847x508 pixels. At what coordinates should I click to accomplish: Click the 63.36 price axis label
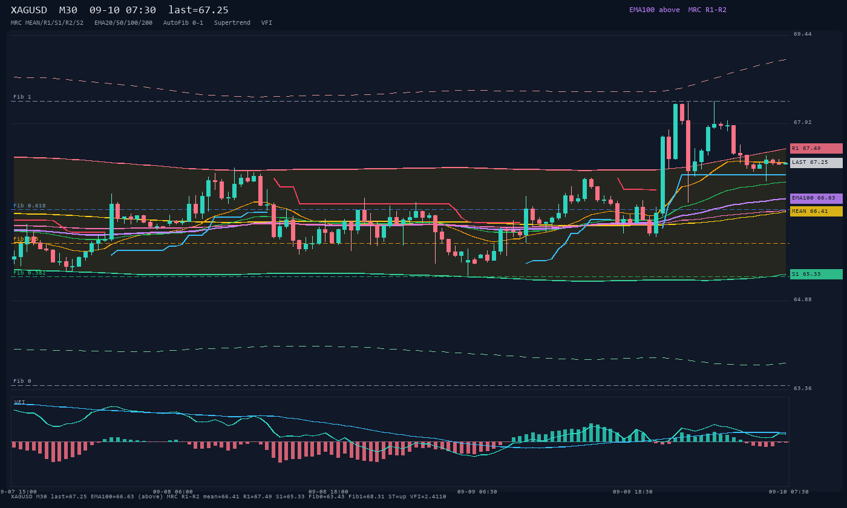coord(803,388)
